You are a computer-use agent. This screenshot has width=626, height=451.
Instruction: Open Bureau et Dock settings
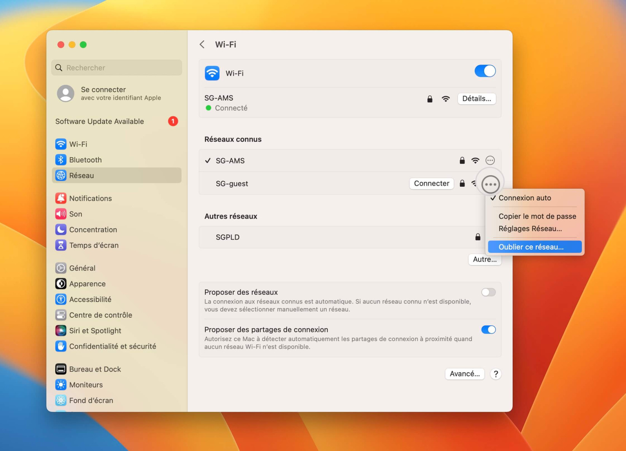point(116,368)
